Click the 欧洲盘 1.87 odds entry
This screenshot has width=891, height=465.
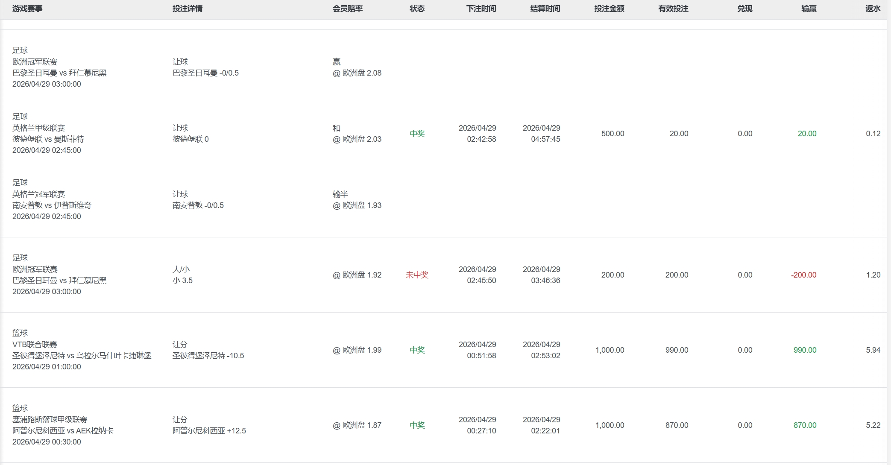coord(357,425)
